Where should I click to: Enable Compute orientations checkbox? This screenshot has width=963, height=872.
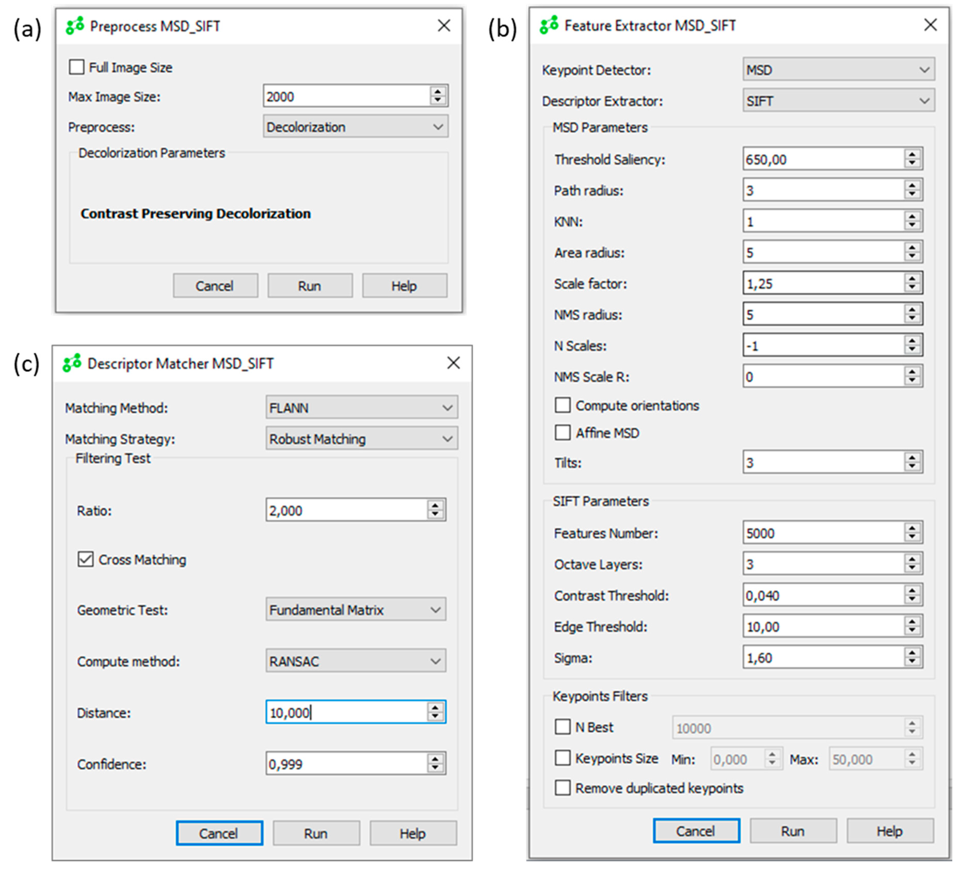562,405
